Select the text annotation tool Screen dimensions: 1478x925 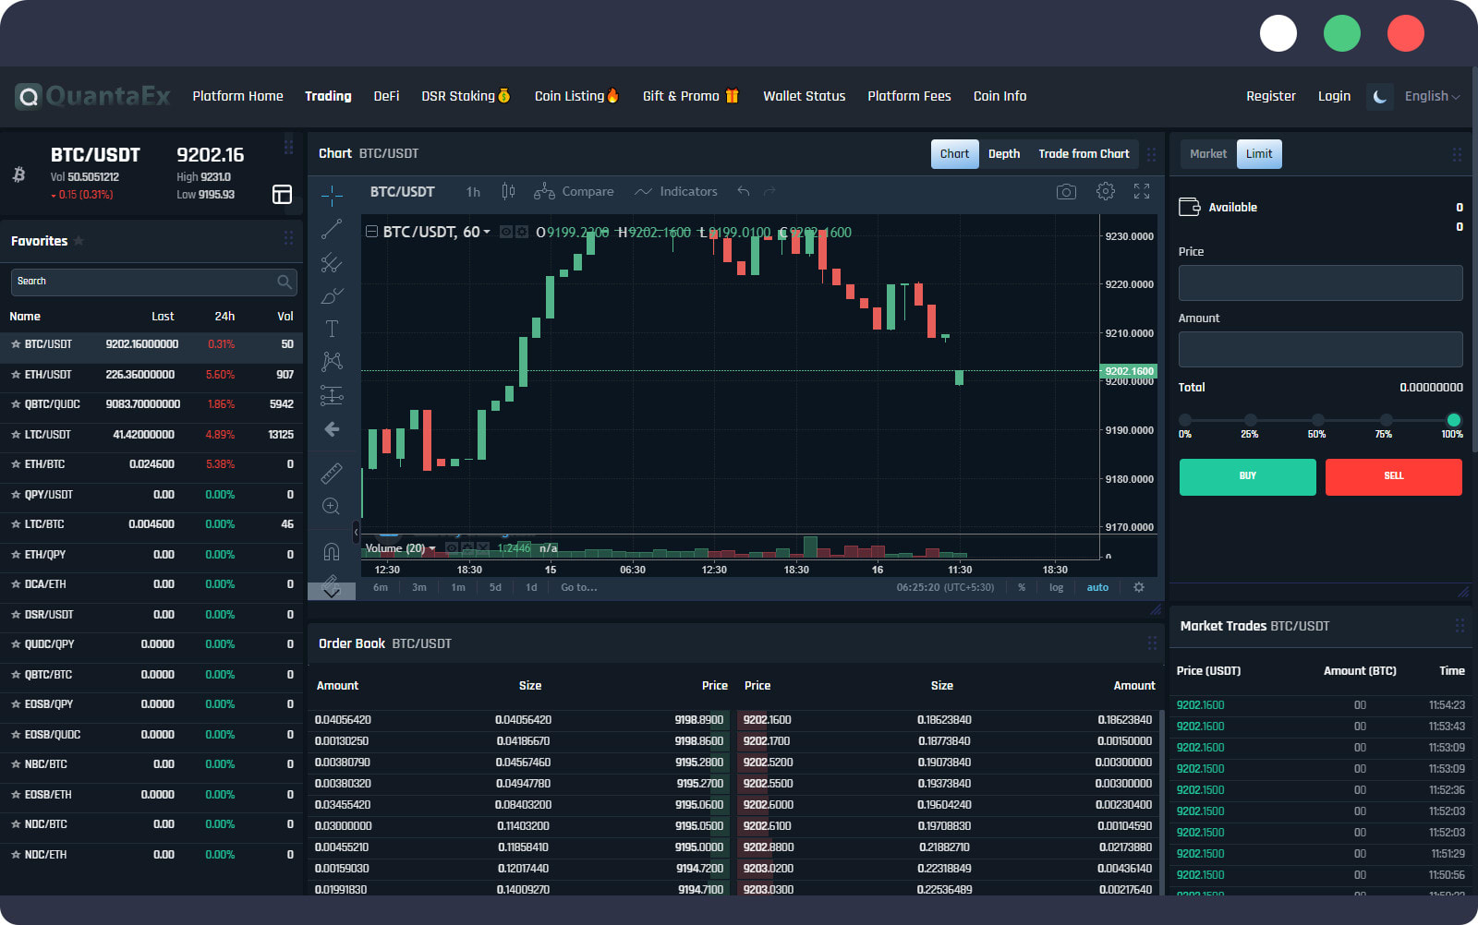pyautogui.click(x=332, y=329)
